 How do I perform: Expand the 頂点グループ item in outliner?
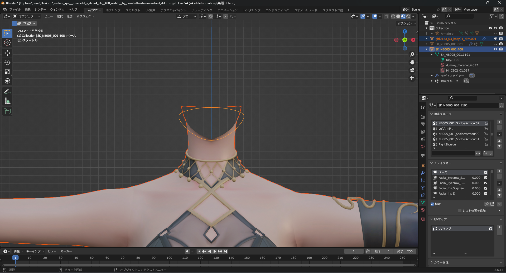(432, 81)
